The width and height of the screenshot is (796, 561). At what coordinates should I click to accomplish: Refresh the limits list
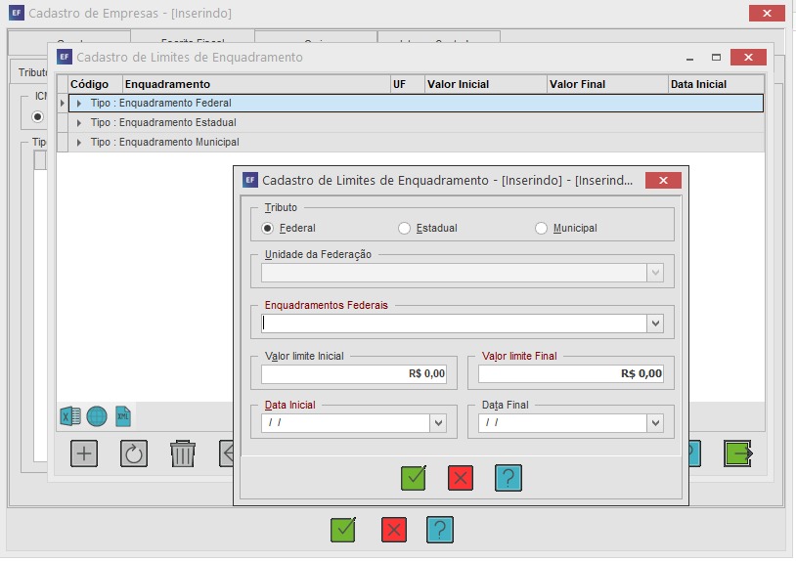[134, 453]
